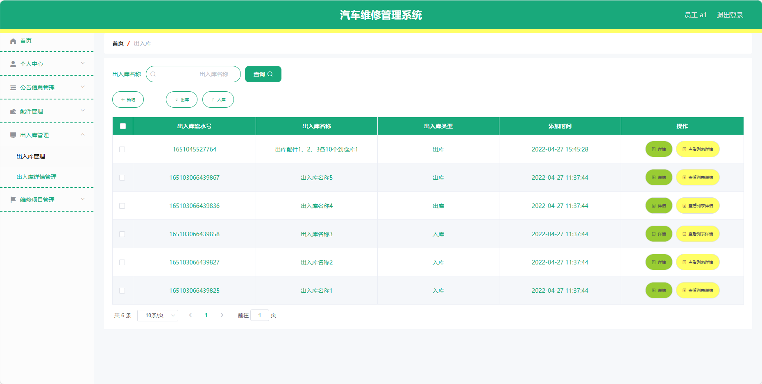Open 公告信息管理 menu label
The image size is (762, 384).
click(37, 88)
